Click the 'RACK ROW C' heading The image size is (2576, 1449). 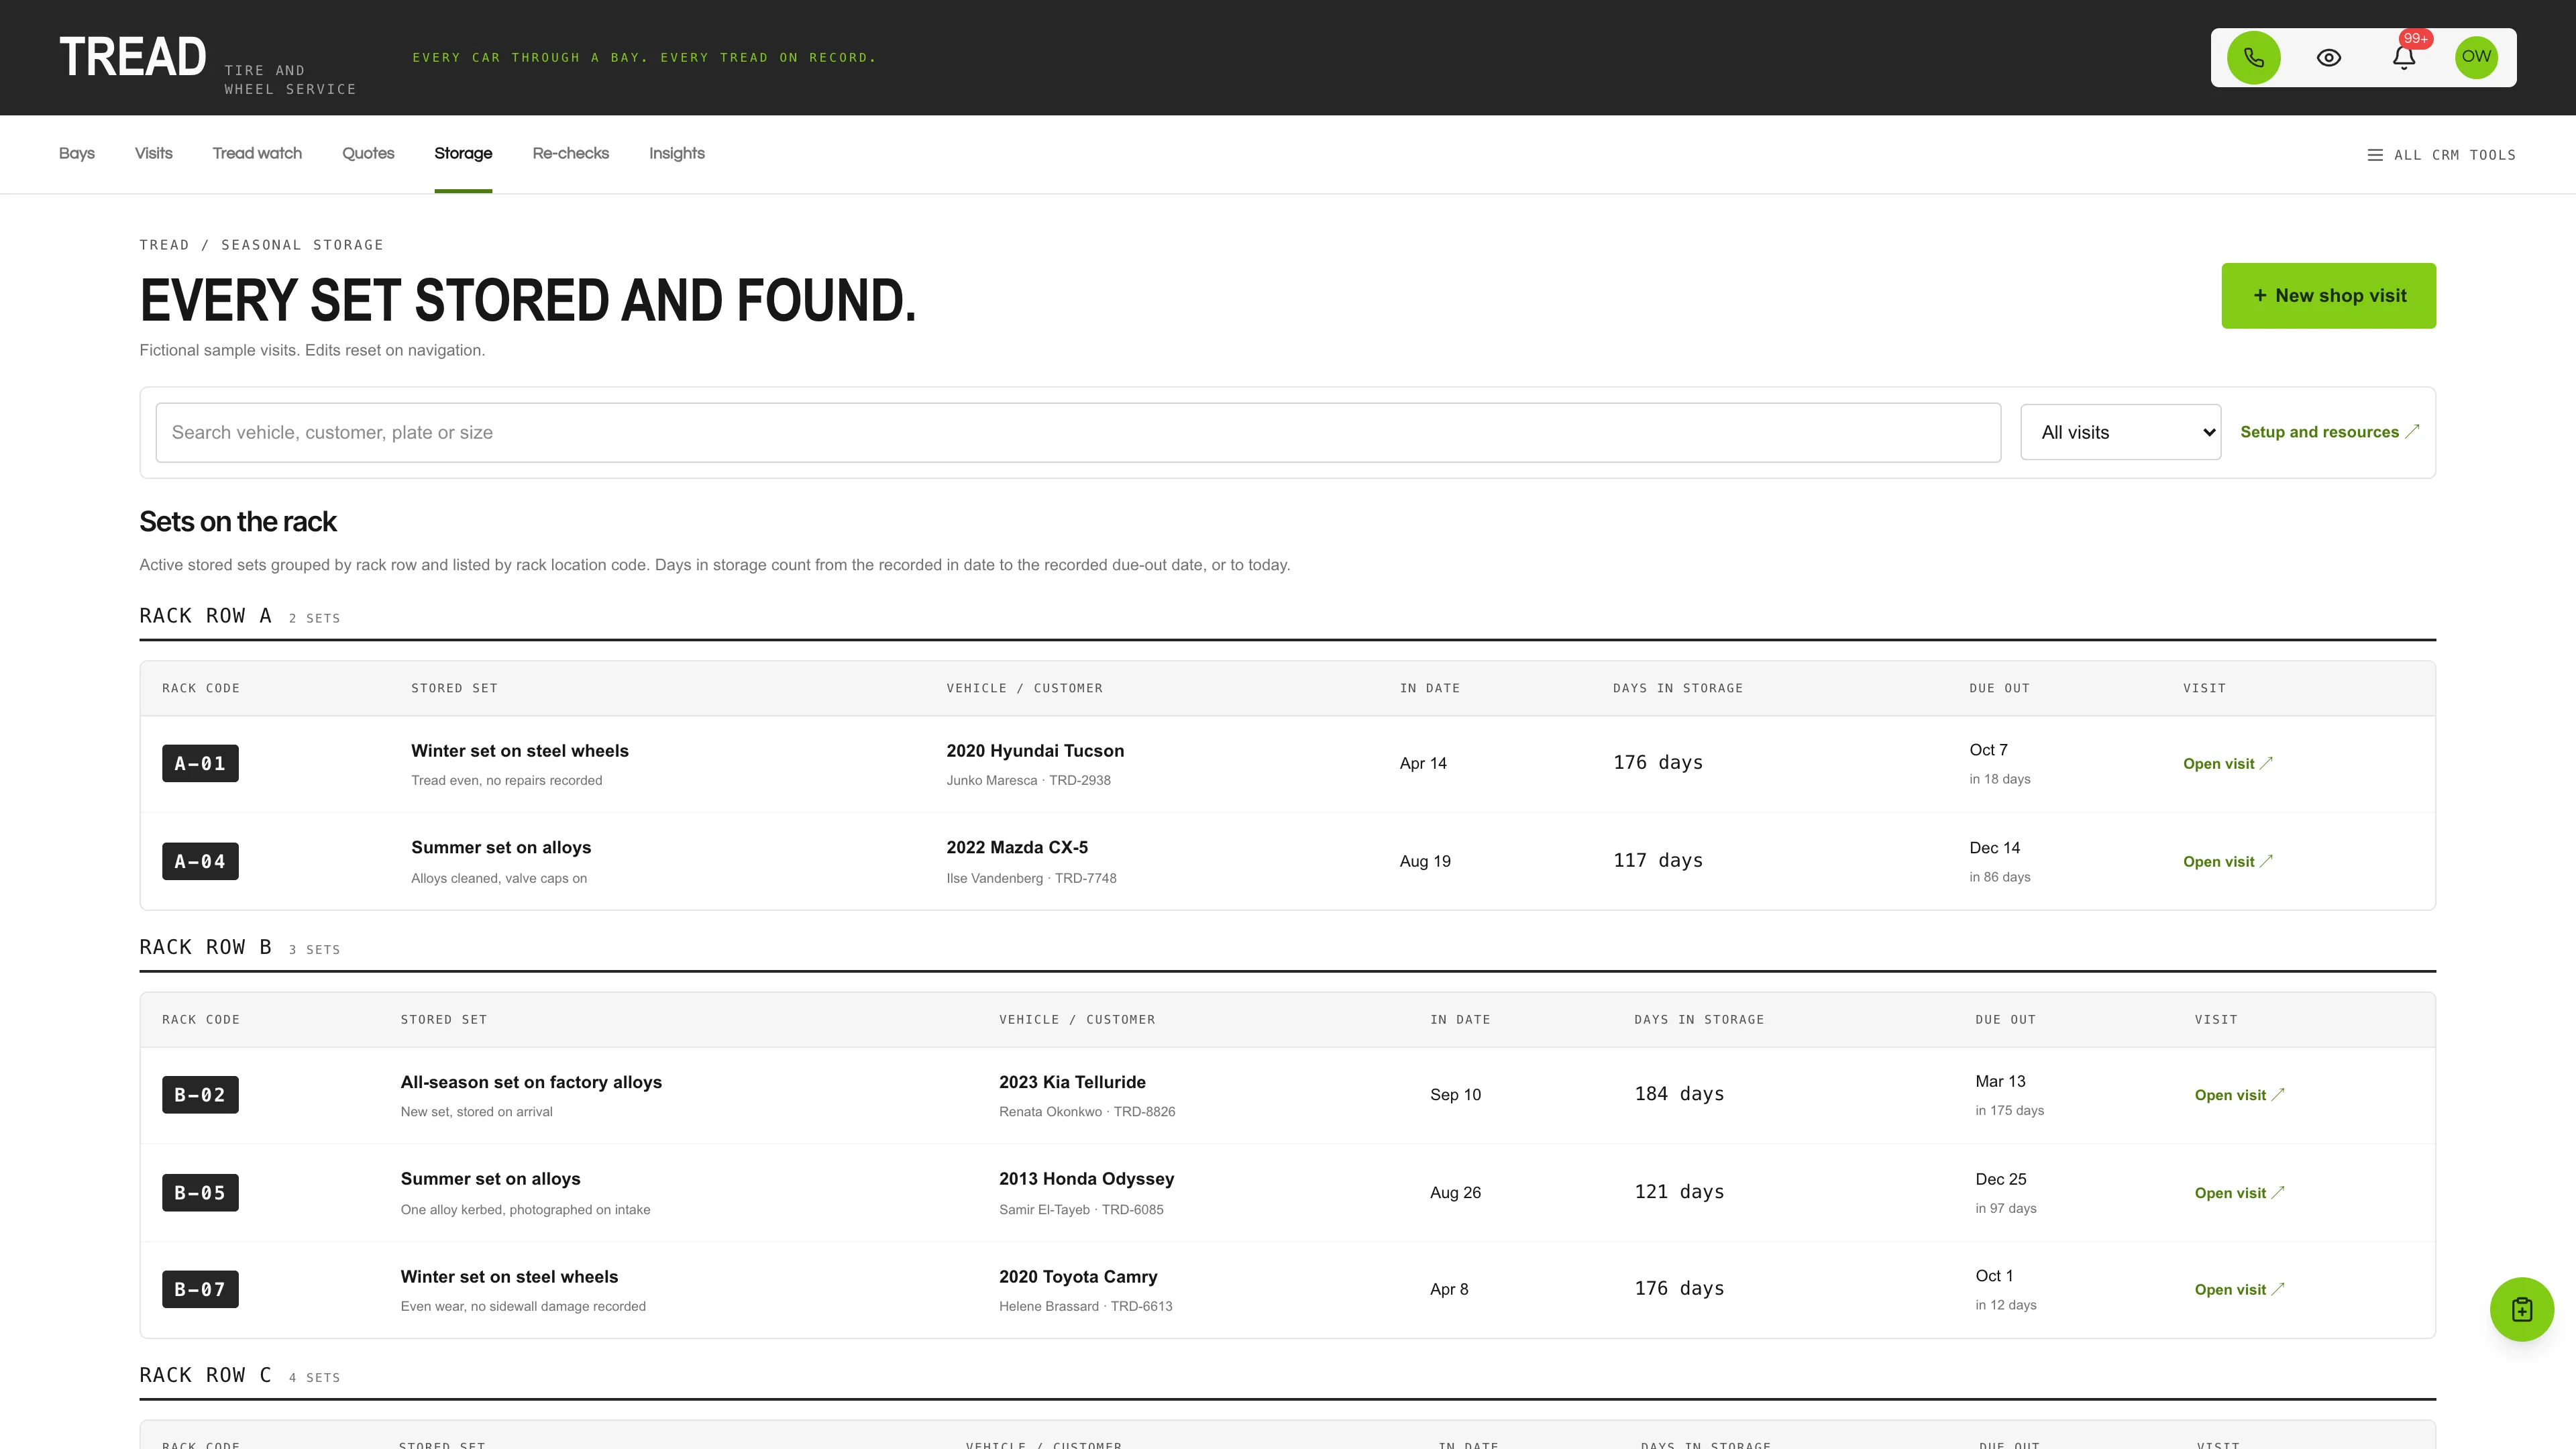205,1375
